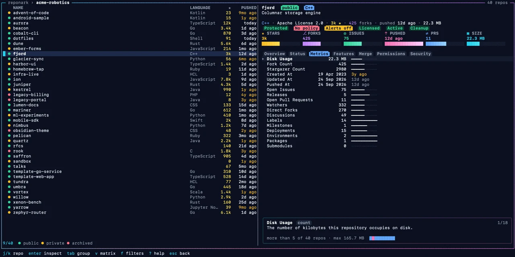Click the red archived dot beside rook
The image size is (515, 257).
click(x=9, y=151)
